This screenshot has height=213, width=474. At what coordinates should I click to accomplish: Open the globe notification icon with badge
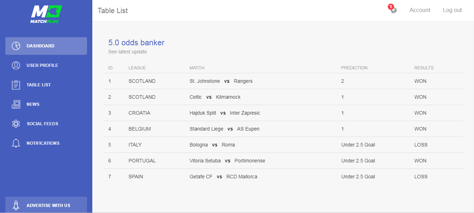(x=393, y=10)
